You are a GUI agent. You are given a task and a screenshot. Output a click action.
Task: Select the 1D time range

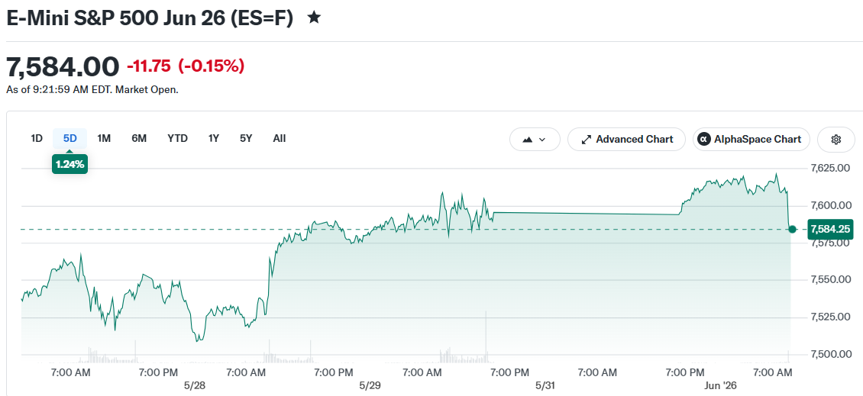click(37, 138)
